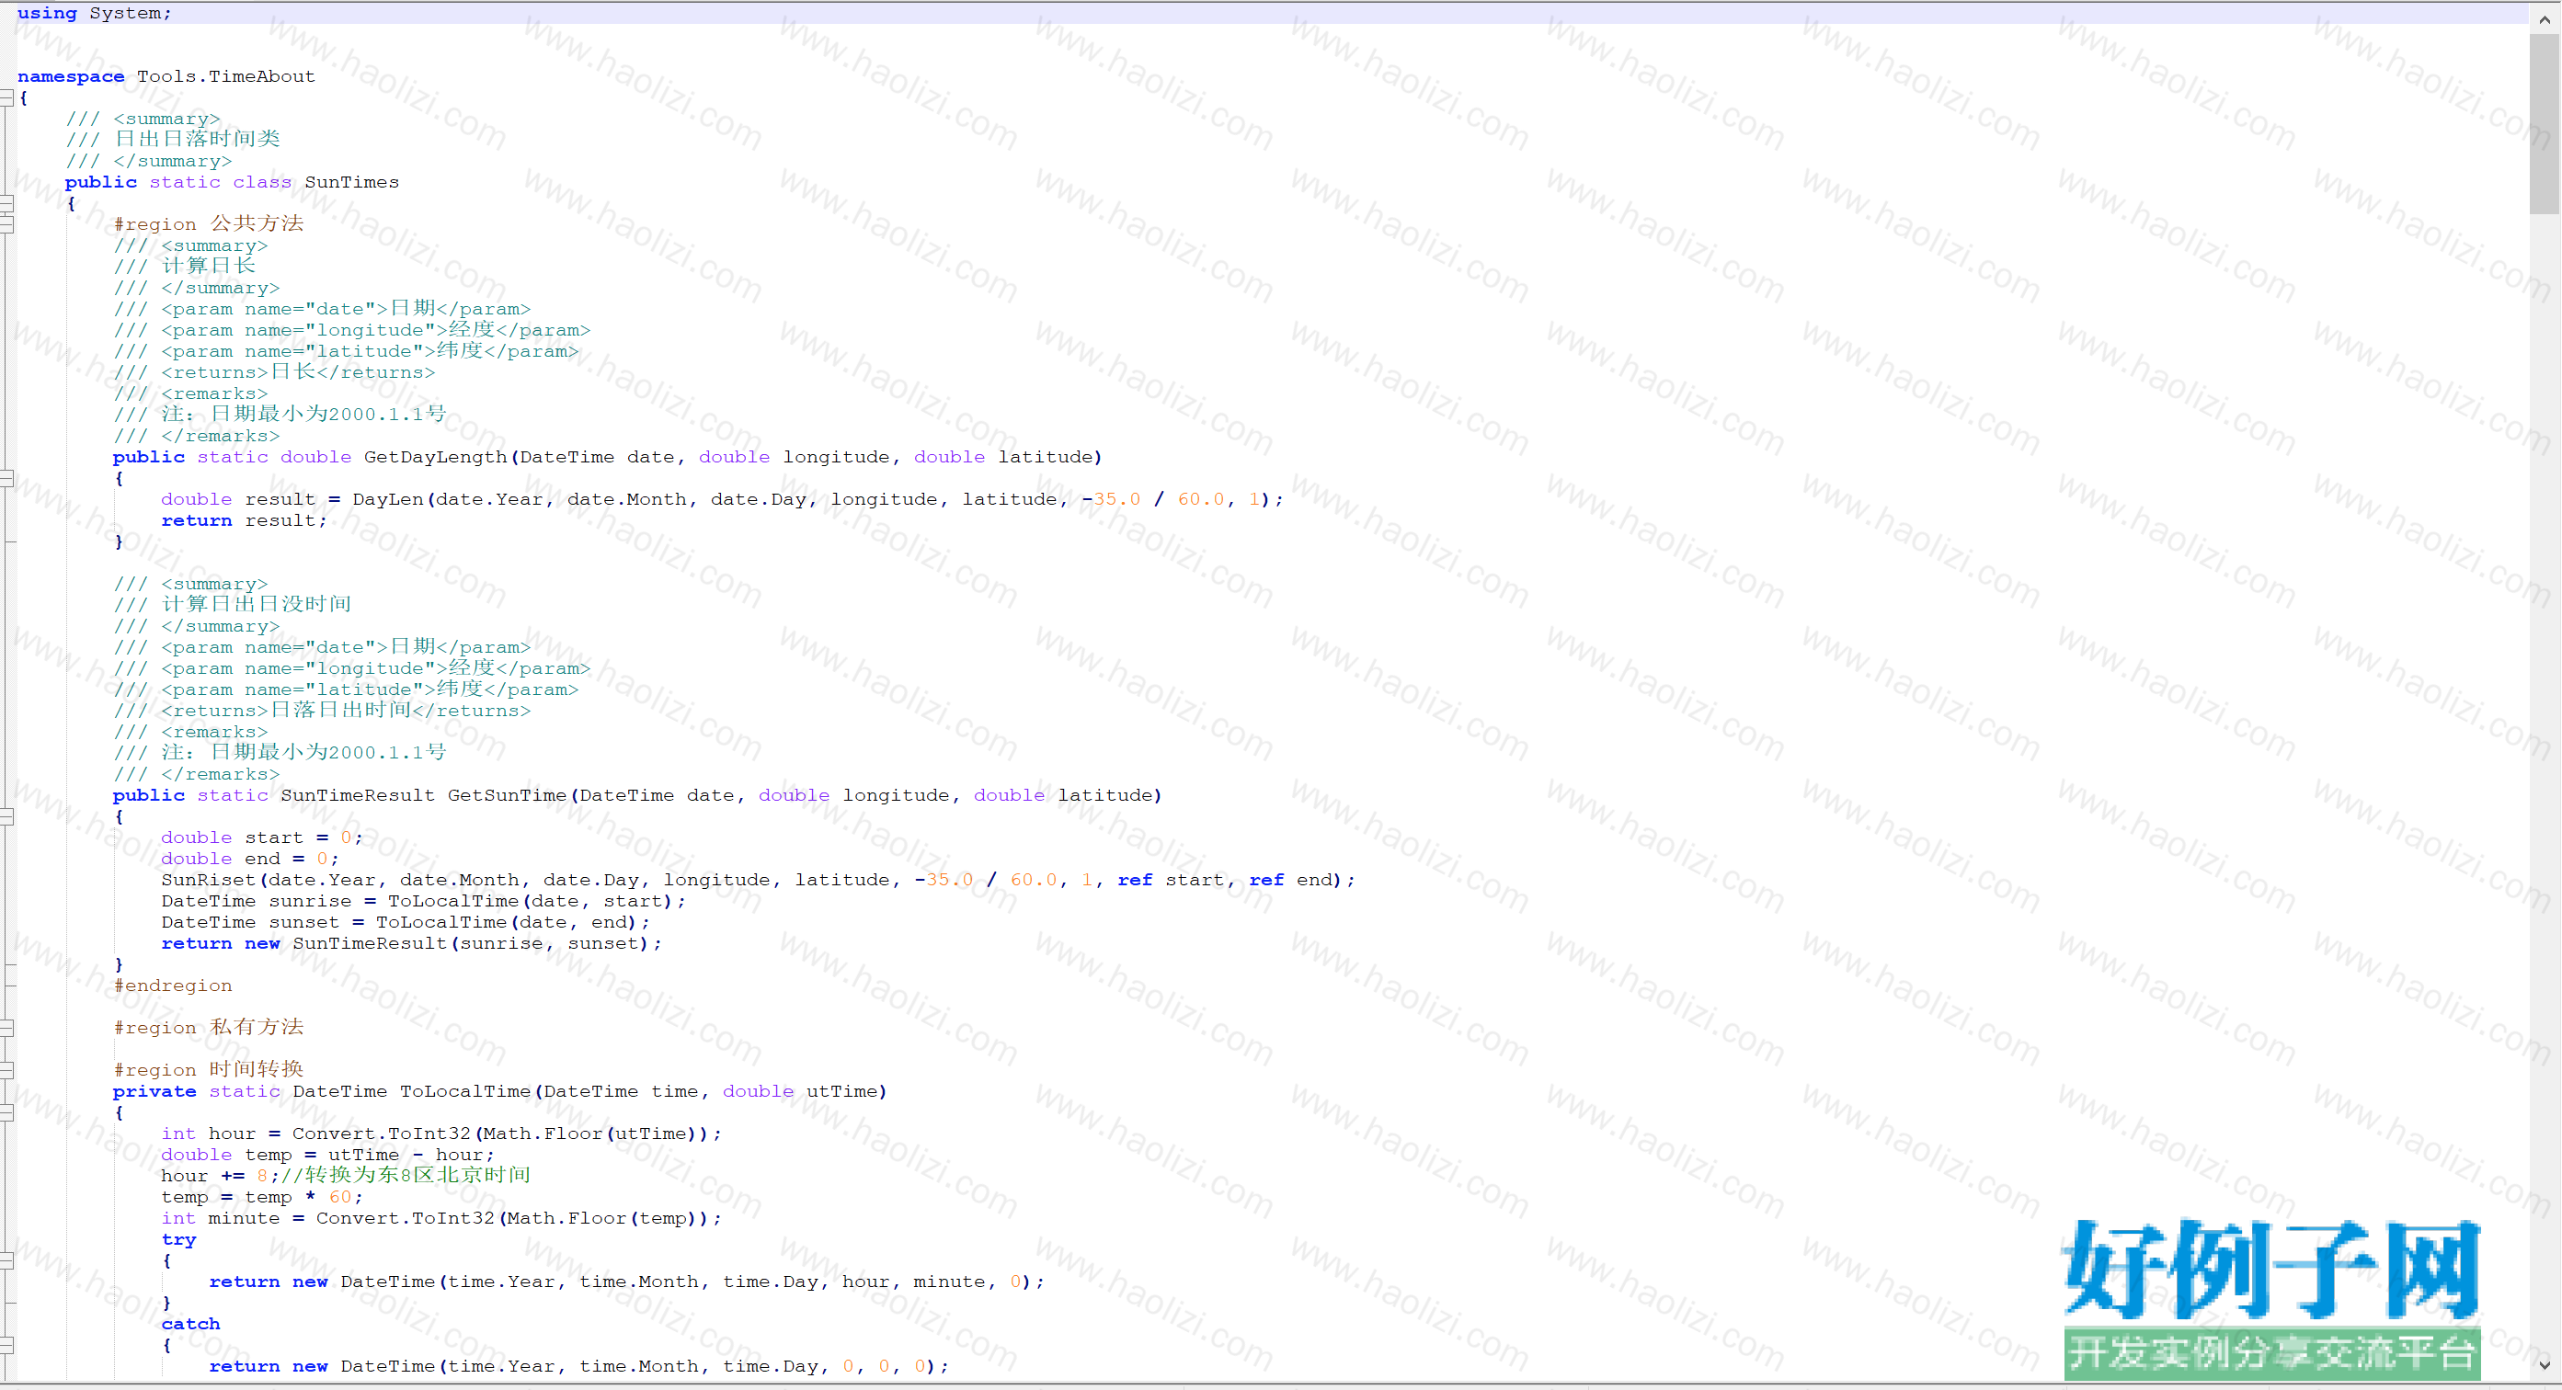Screen dimensions: 2562x1390
Task: Click the 'return result;' statement
Action: [x=244, y=521]
